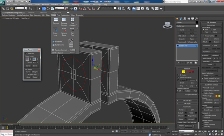This screenshot has height=136, width=224.
Task: Enable the AutoLoop checkbox
Action: coord(26,54)
